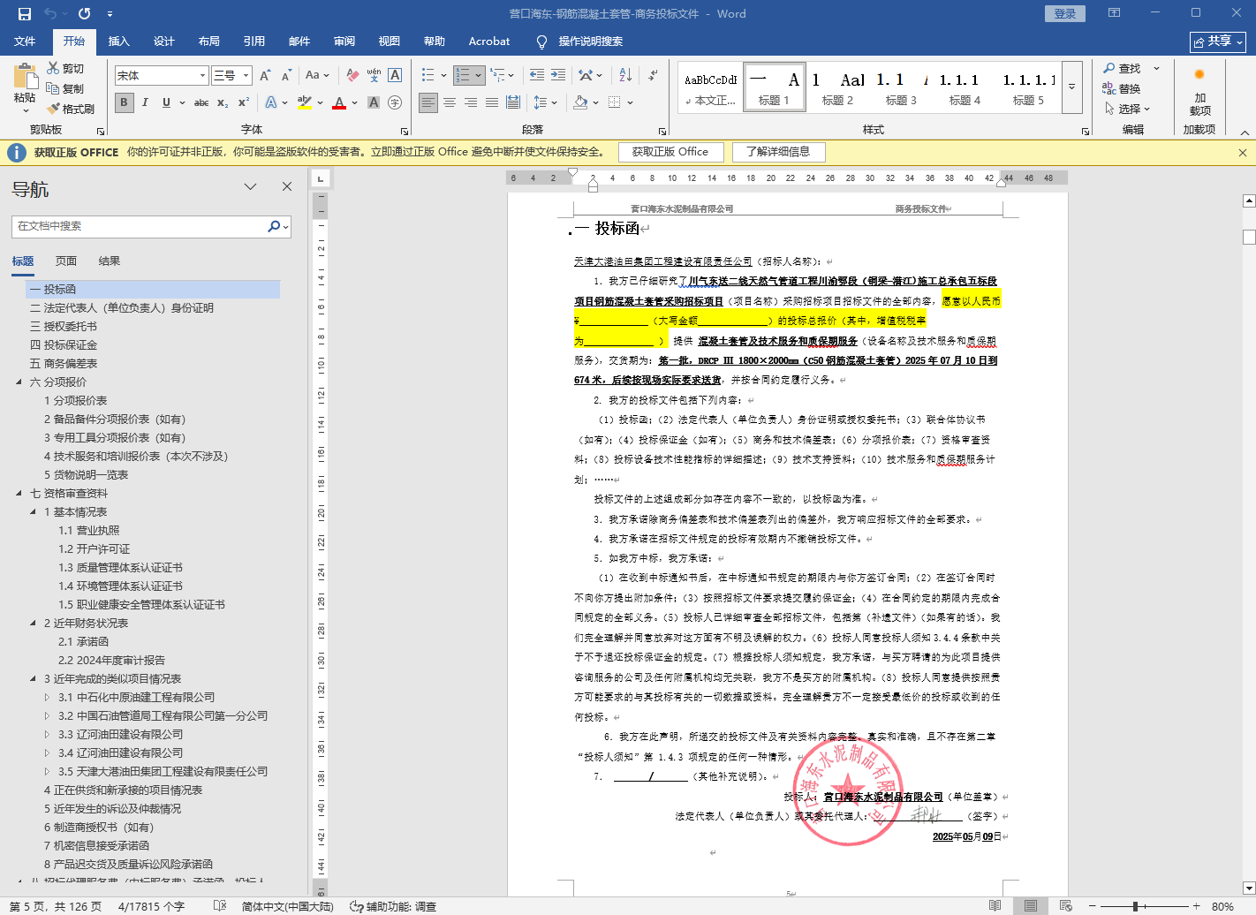
Task: Toggle bold formatting
Action: [124, 102]
